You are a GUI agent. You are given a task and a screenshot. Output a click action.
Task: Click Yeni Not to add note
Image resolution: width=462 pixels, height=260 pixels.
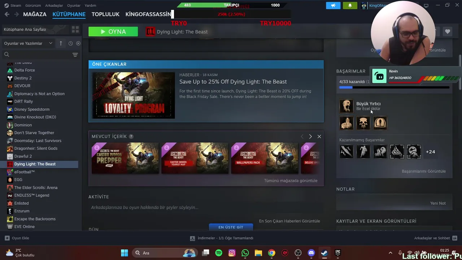[x=438, y=203]
